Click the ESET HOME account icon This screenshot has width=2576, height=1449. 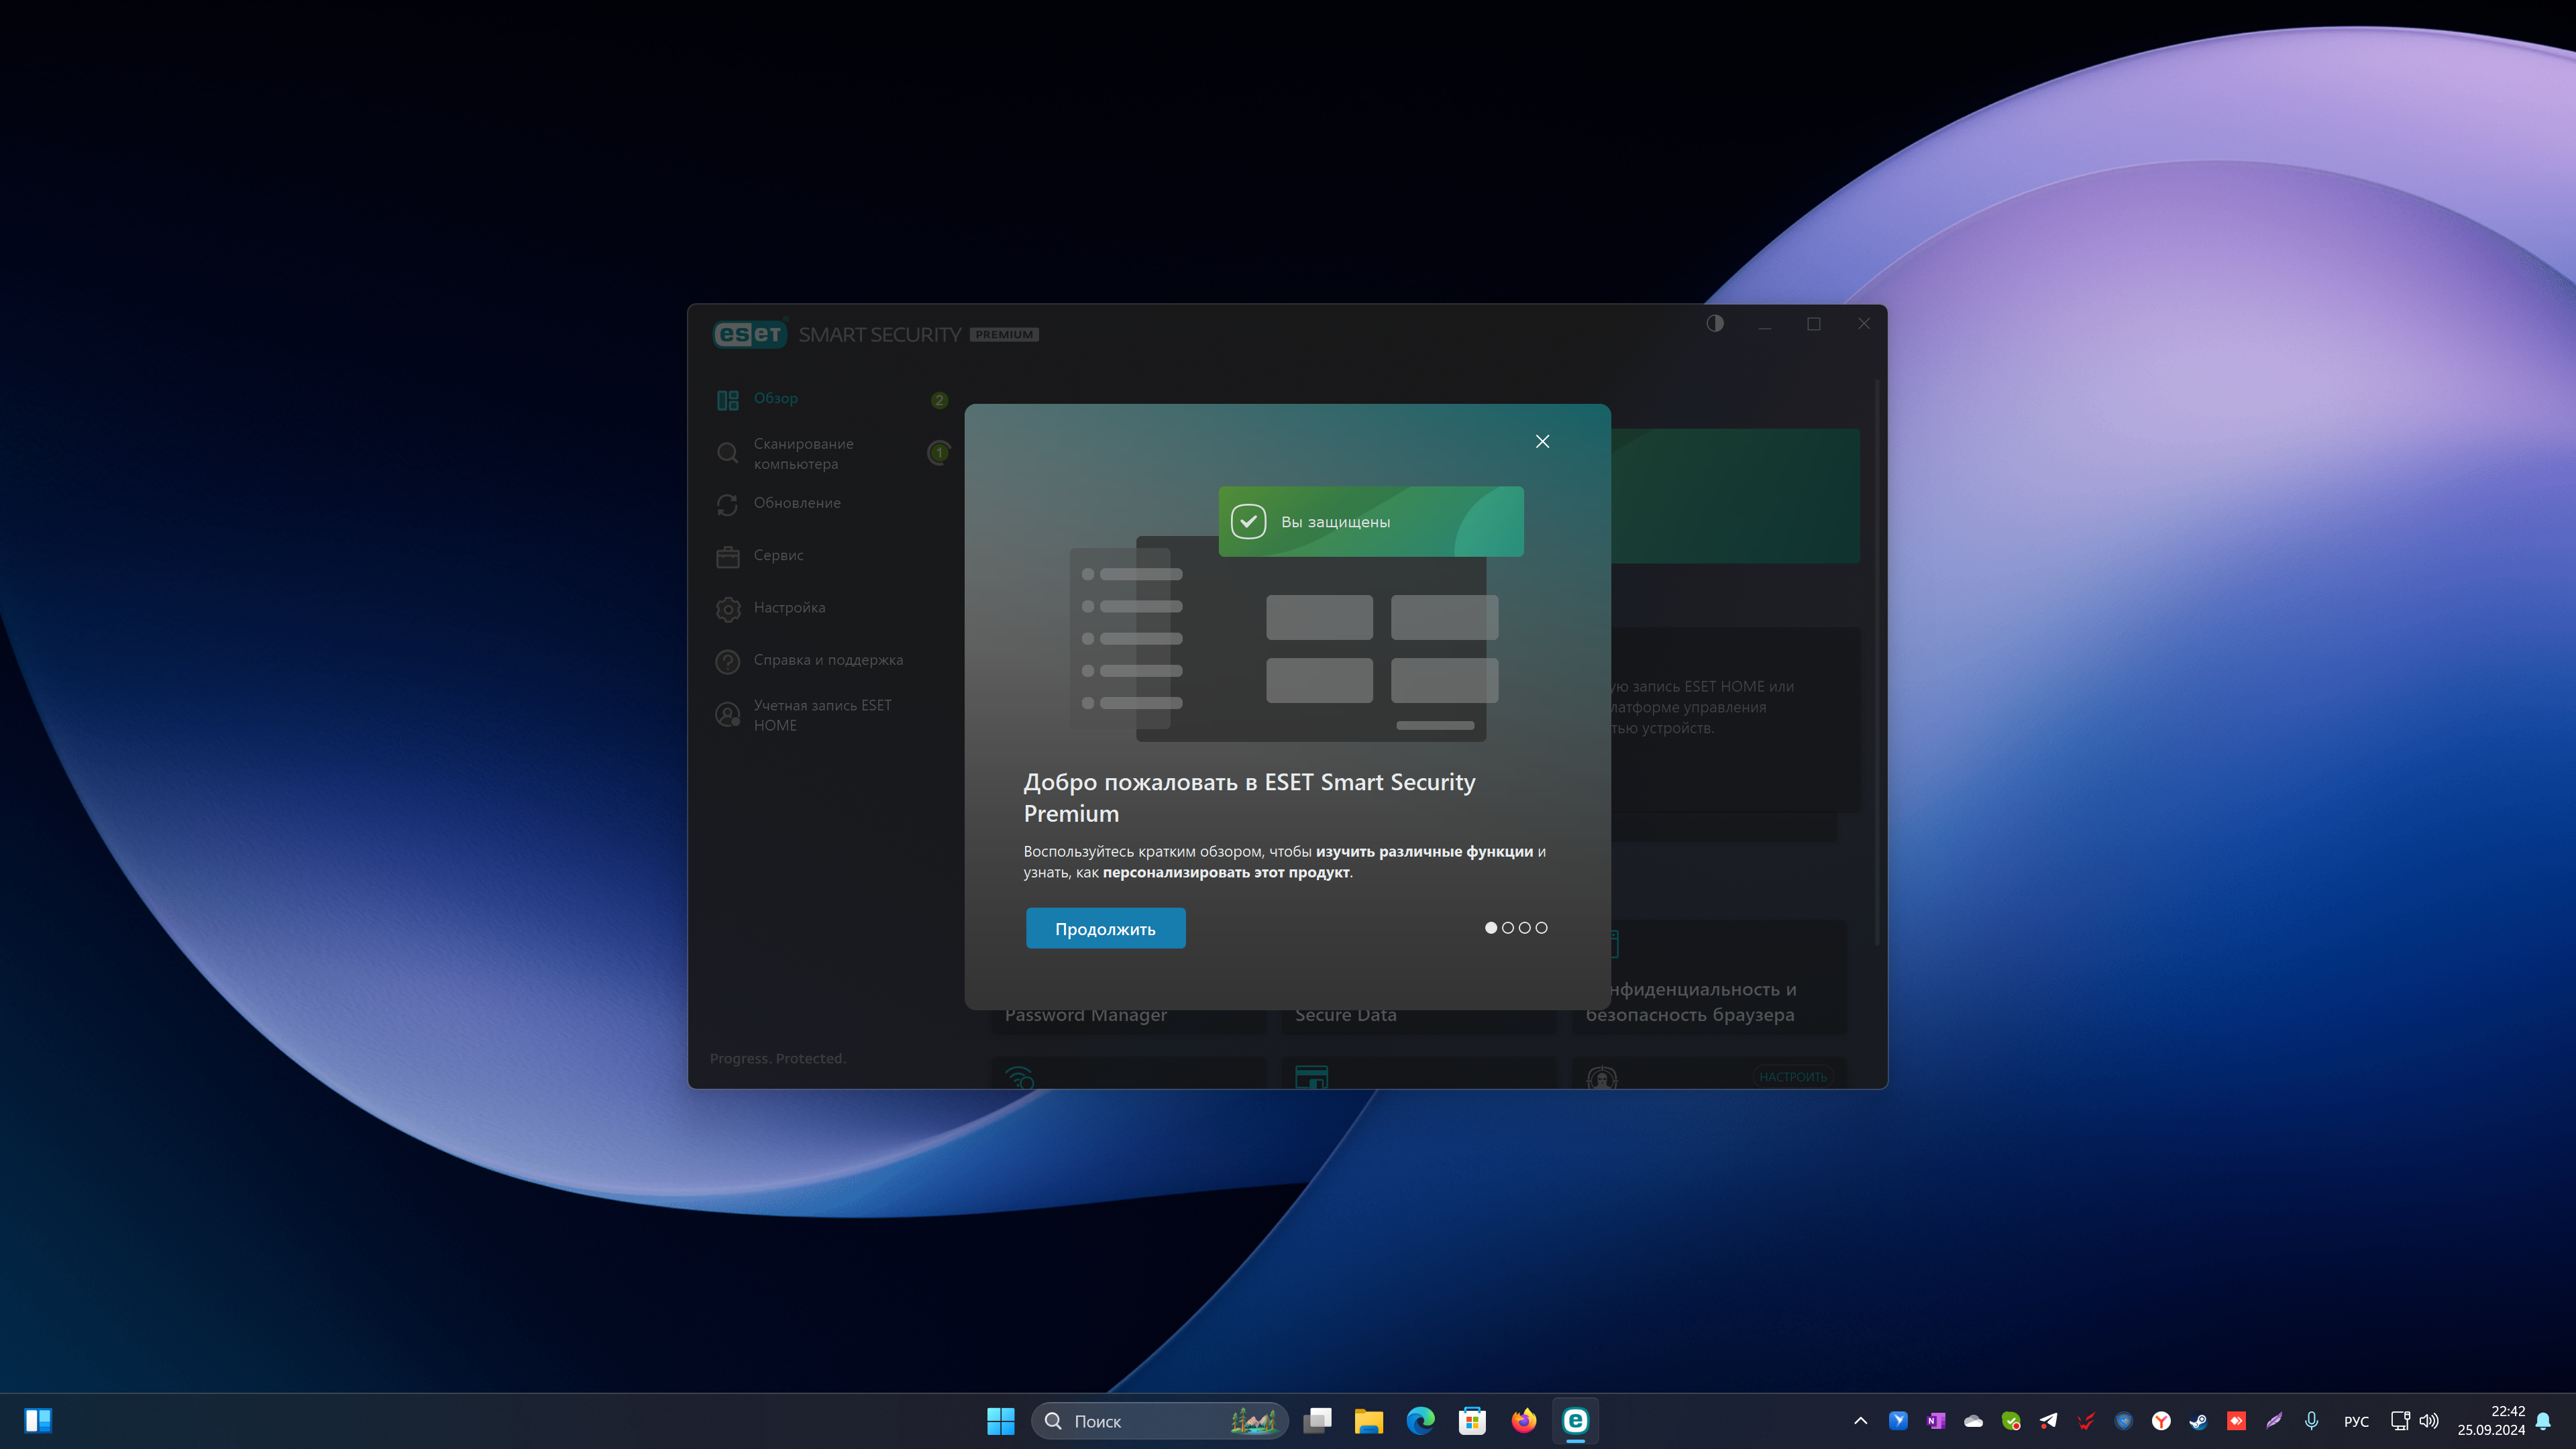tap(727, 715)
